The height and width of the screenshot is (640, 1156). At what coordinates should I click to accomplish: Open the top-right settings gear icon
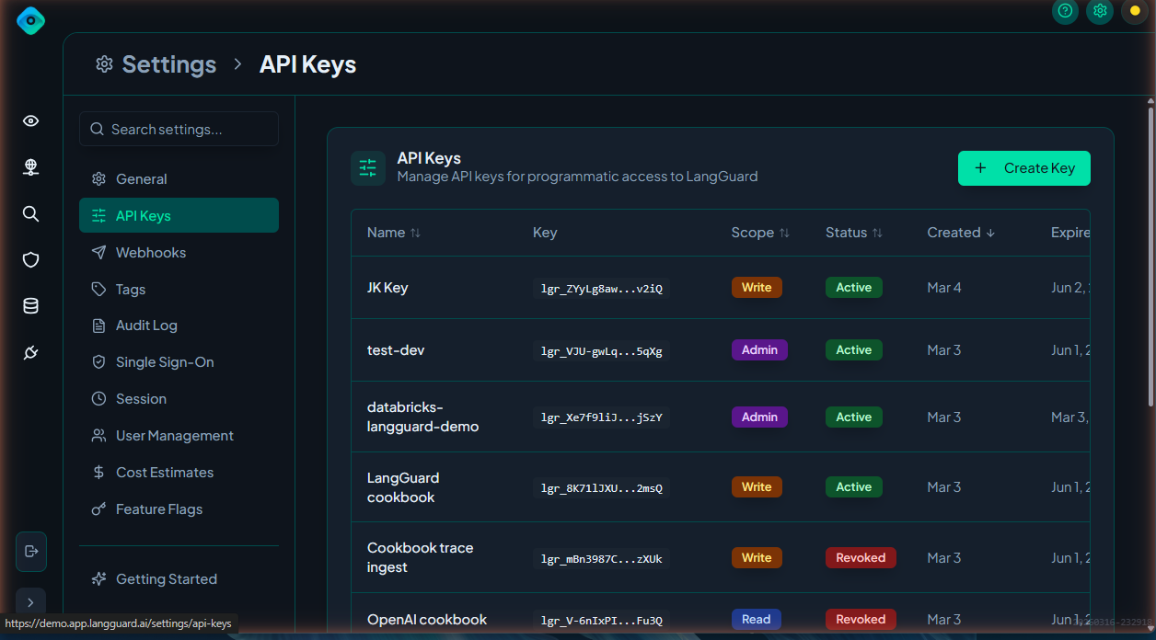[x=1100, y=11]
